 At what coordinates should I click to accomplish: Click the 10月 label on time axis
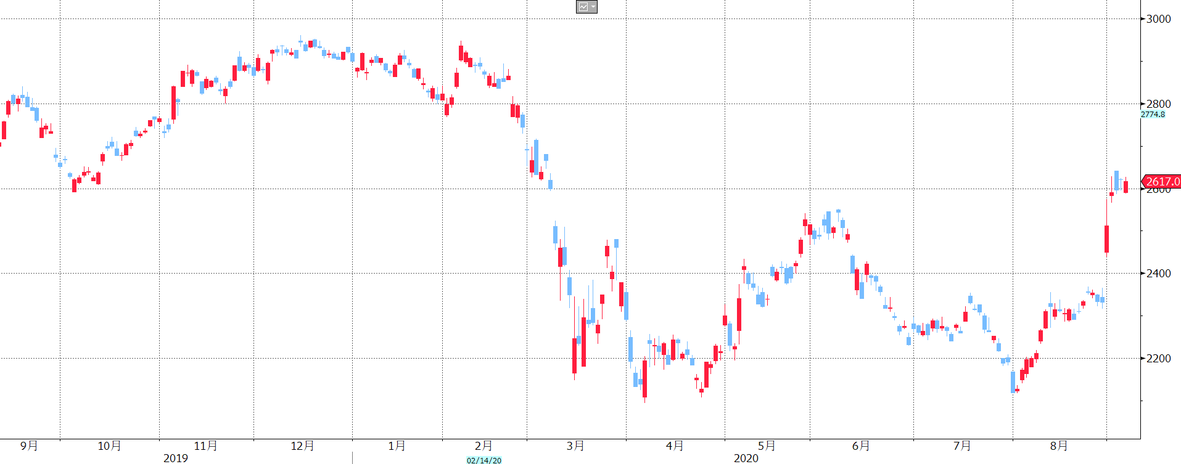[x=109, y=446]
